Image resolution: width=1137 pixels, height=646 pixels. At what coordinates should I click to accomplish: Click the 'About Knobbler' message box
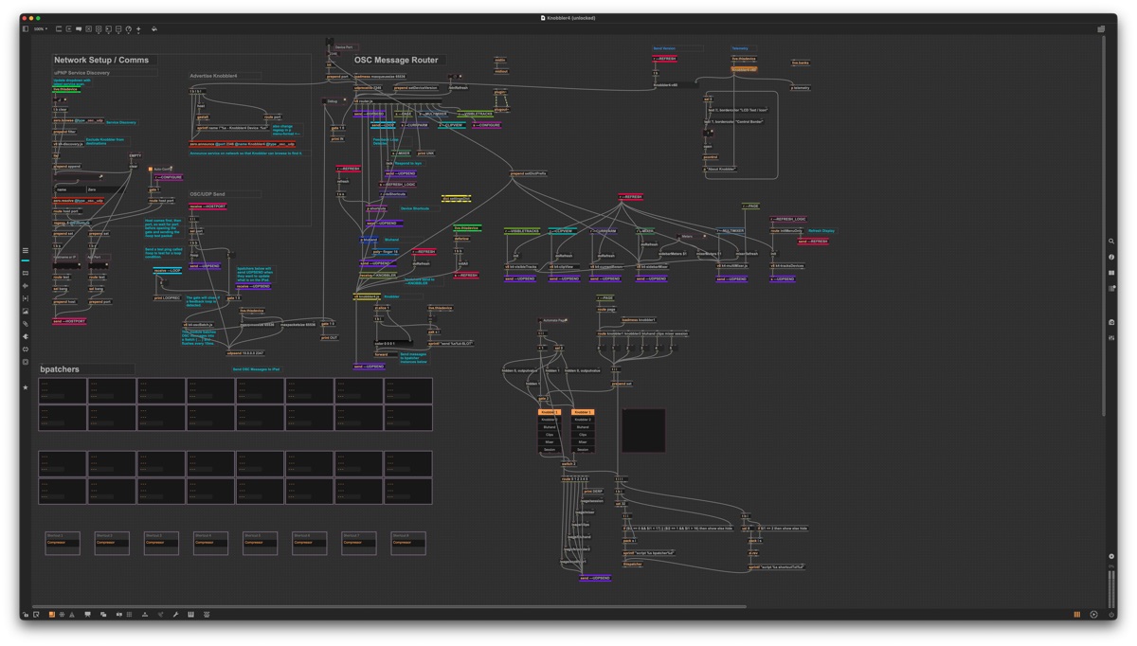721,169
